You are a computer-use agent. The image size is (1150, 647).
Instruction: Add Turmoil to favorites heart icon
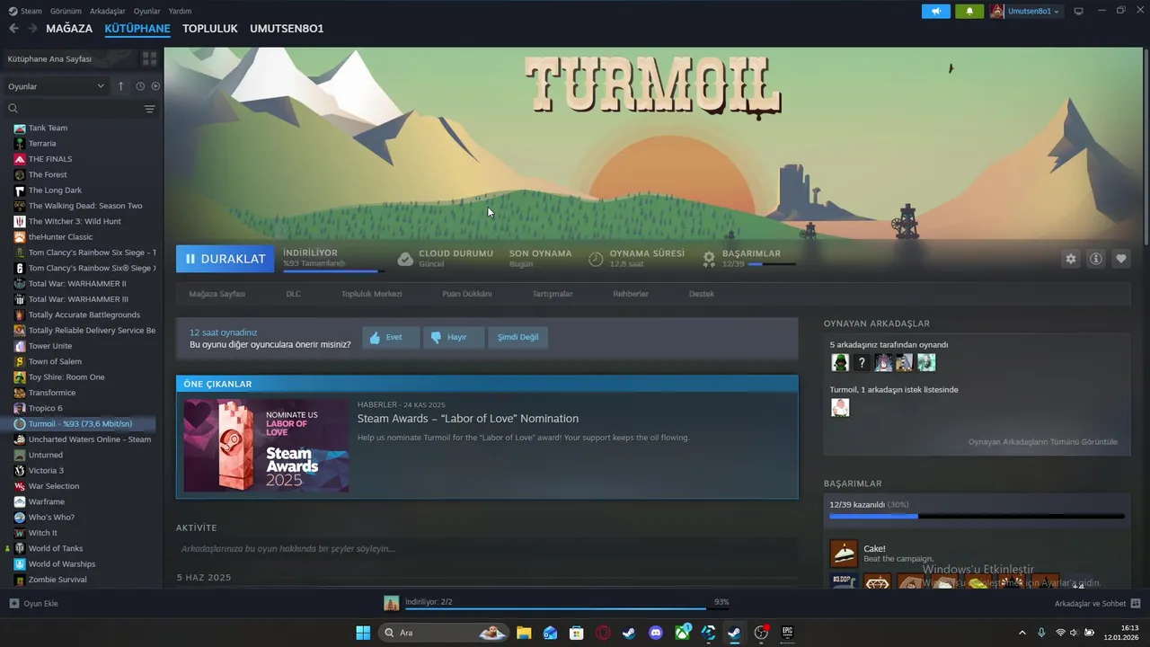coord(1121,259)
